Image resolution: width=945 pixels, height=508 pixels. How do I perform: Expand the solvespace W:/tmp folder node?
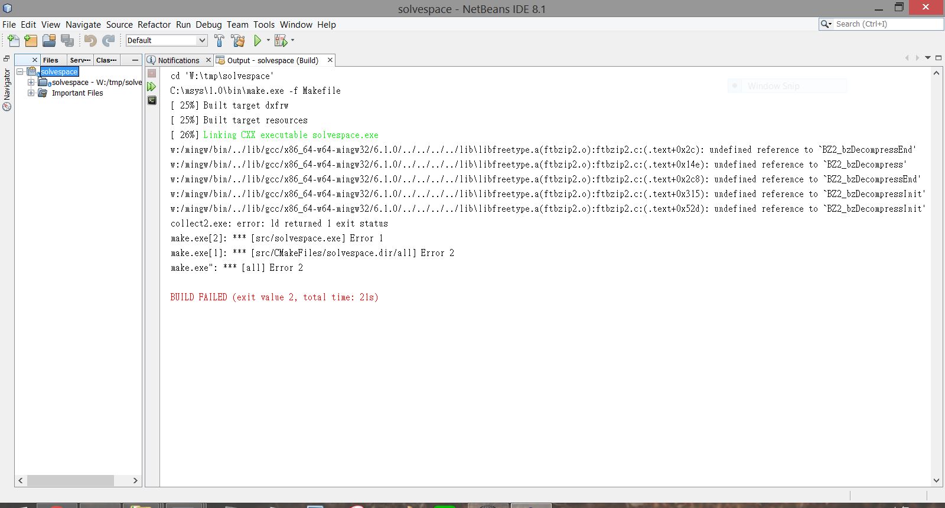[x=31, y=82]
